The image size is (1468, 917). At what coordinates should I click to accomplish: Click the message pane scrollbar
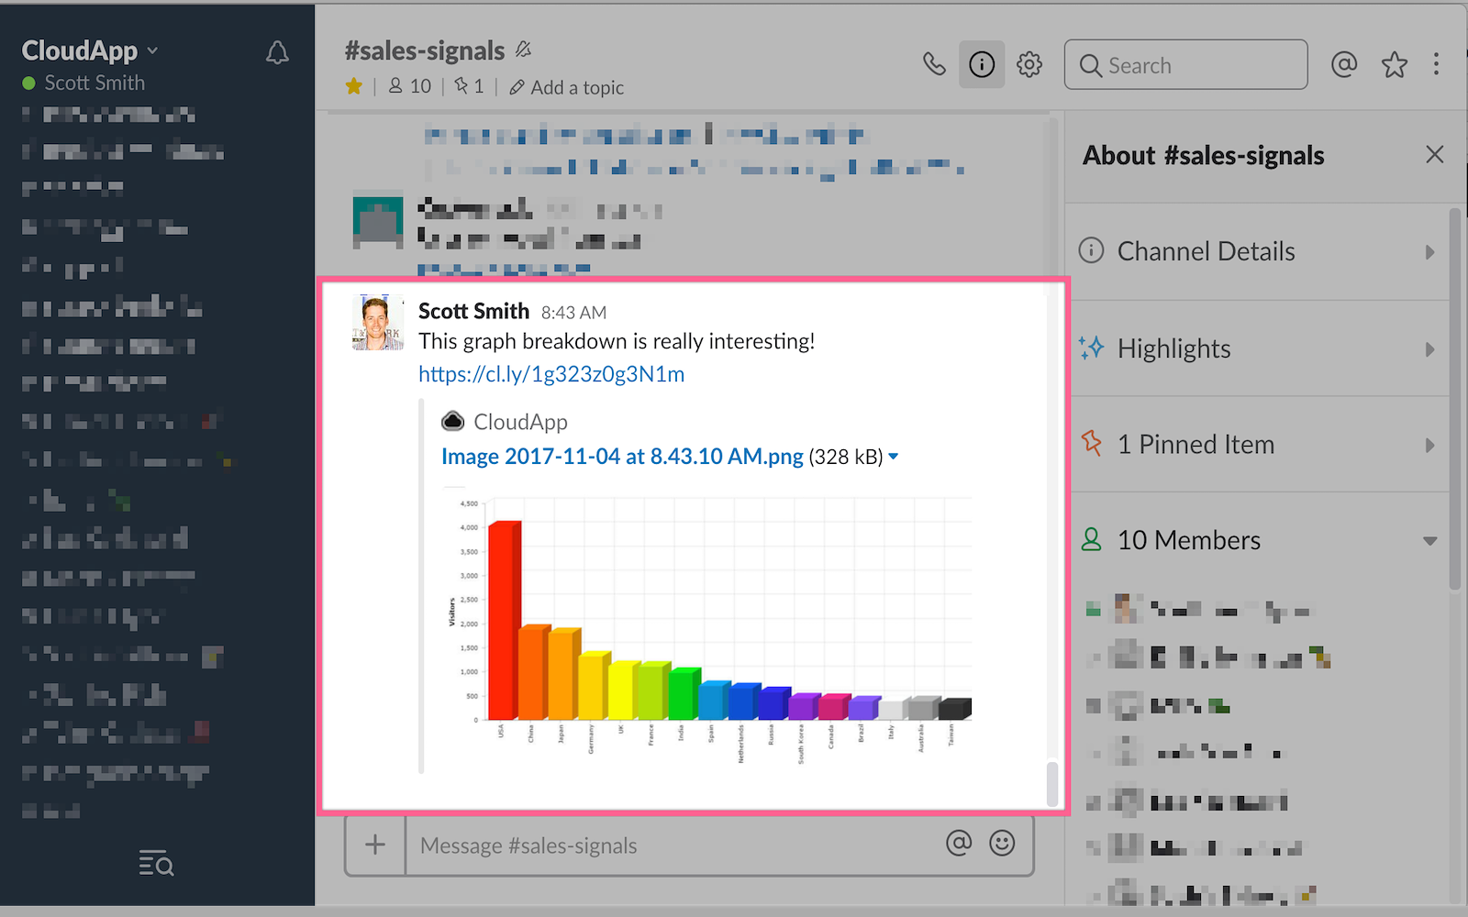point(1052,784)
